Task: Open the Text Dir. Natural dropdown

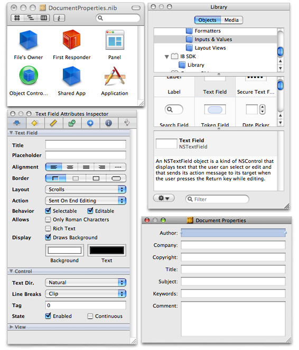Action: pyautogui.click(x=86, y=282)
